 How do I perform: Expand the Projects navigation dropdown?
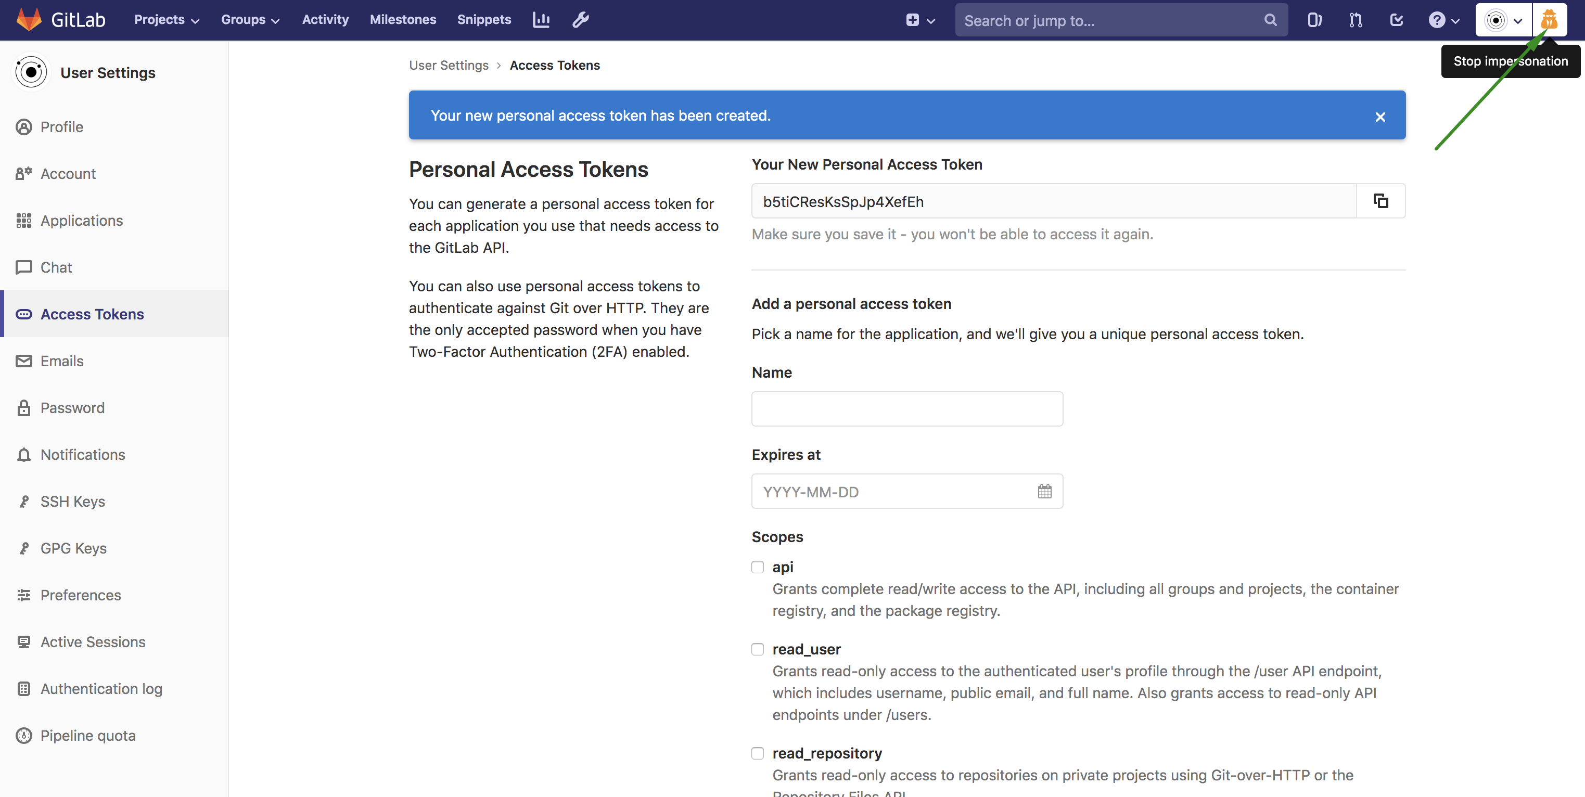165,19
